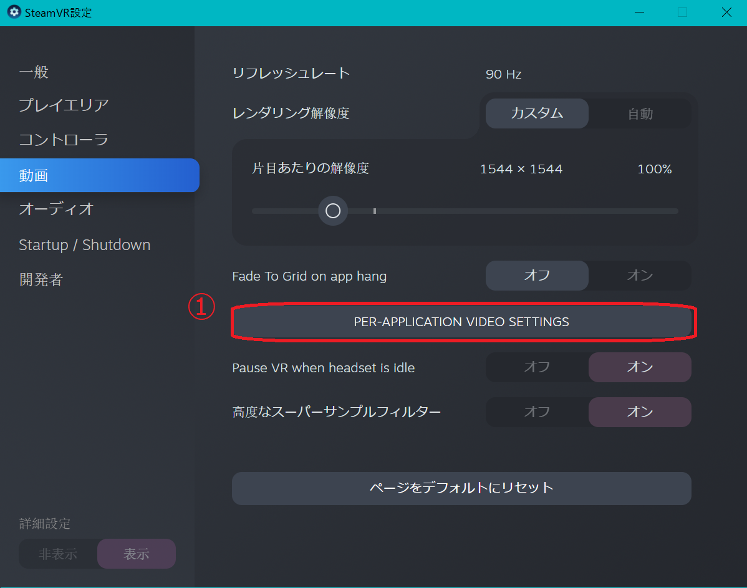This screenshot has width=747, height=588.
Task: Minimize the SteamVR設定 window
Action: pos(639,12)
